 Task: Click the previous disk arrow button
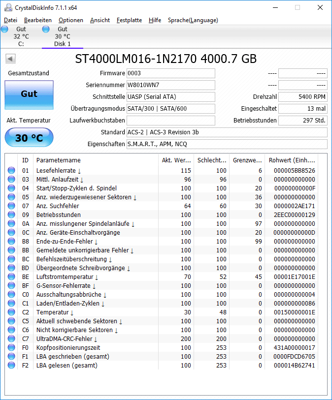(10, 59)
